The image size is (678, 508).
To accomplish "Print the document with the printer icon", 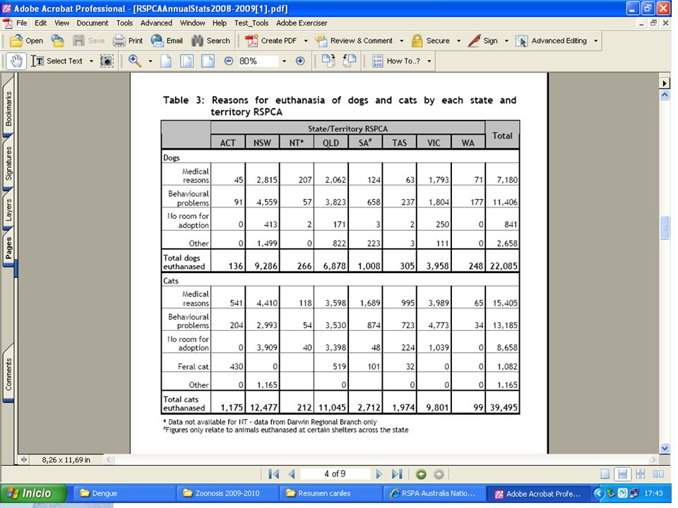I will pos(119,41).
